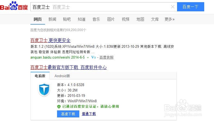Expand the small dropdown arrow beside the URL date
This screenshot has height=122, width=214.
tap(88, 58)
